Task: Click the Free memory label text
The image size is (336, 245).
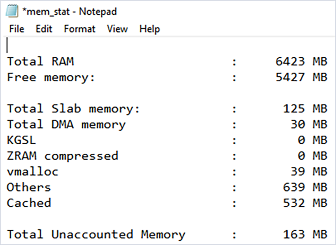Action: coord(51,77)
